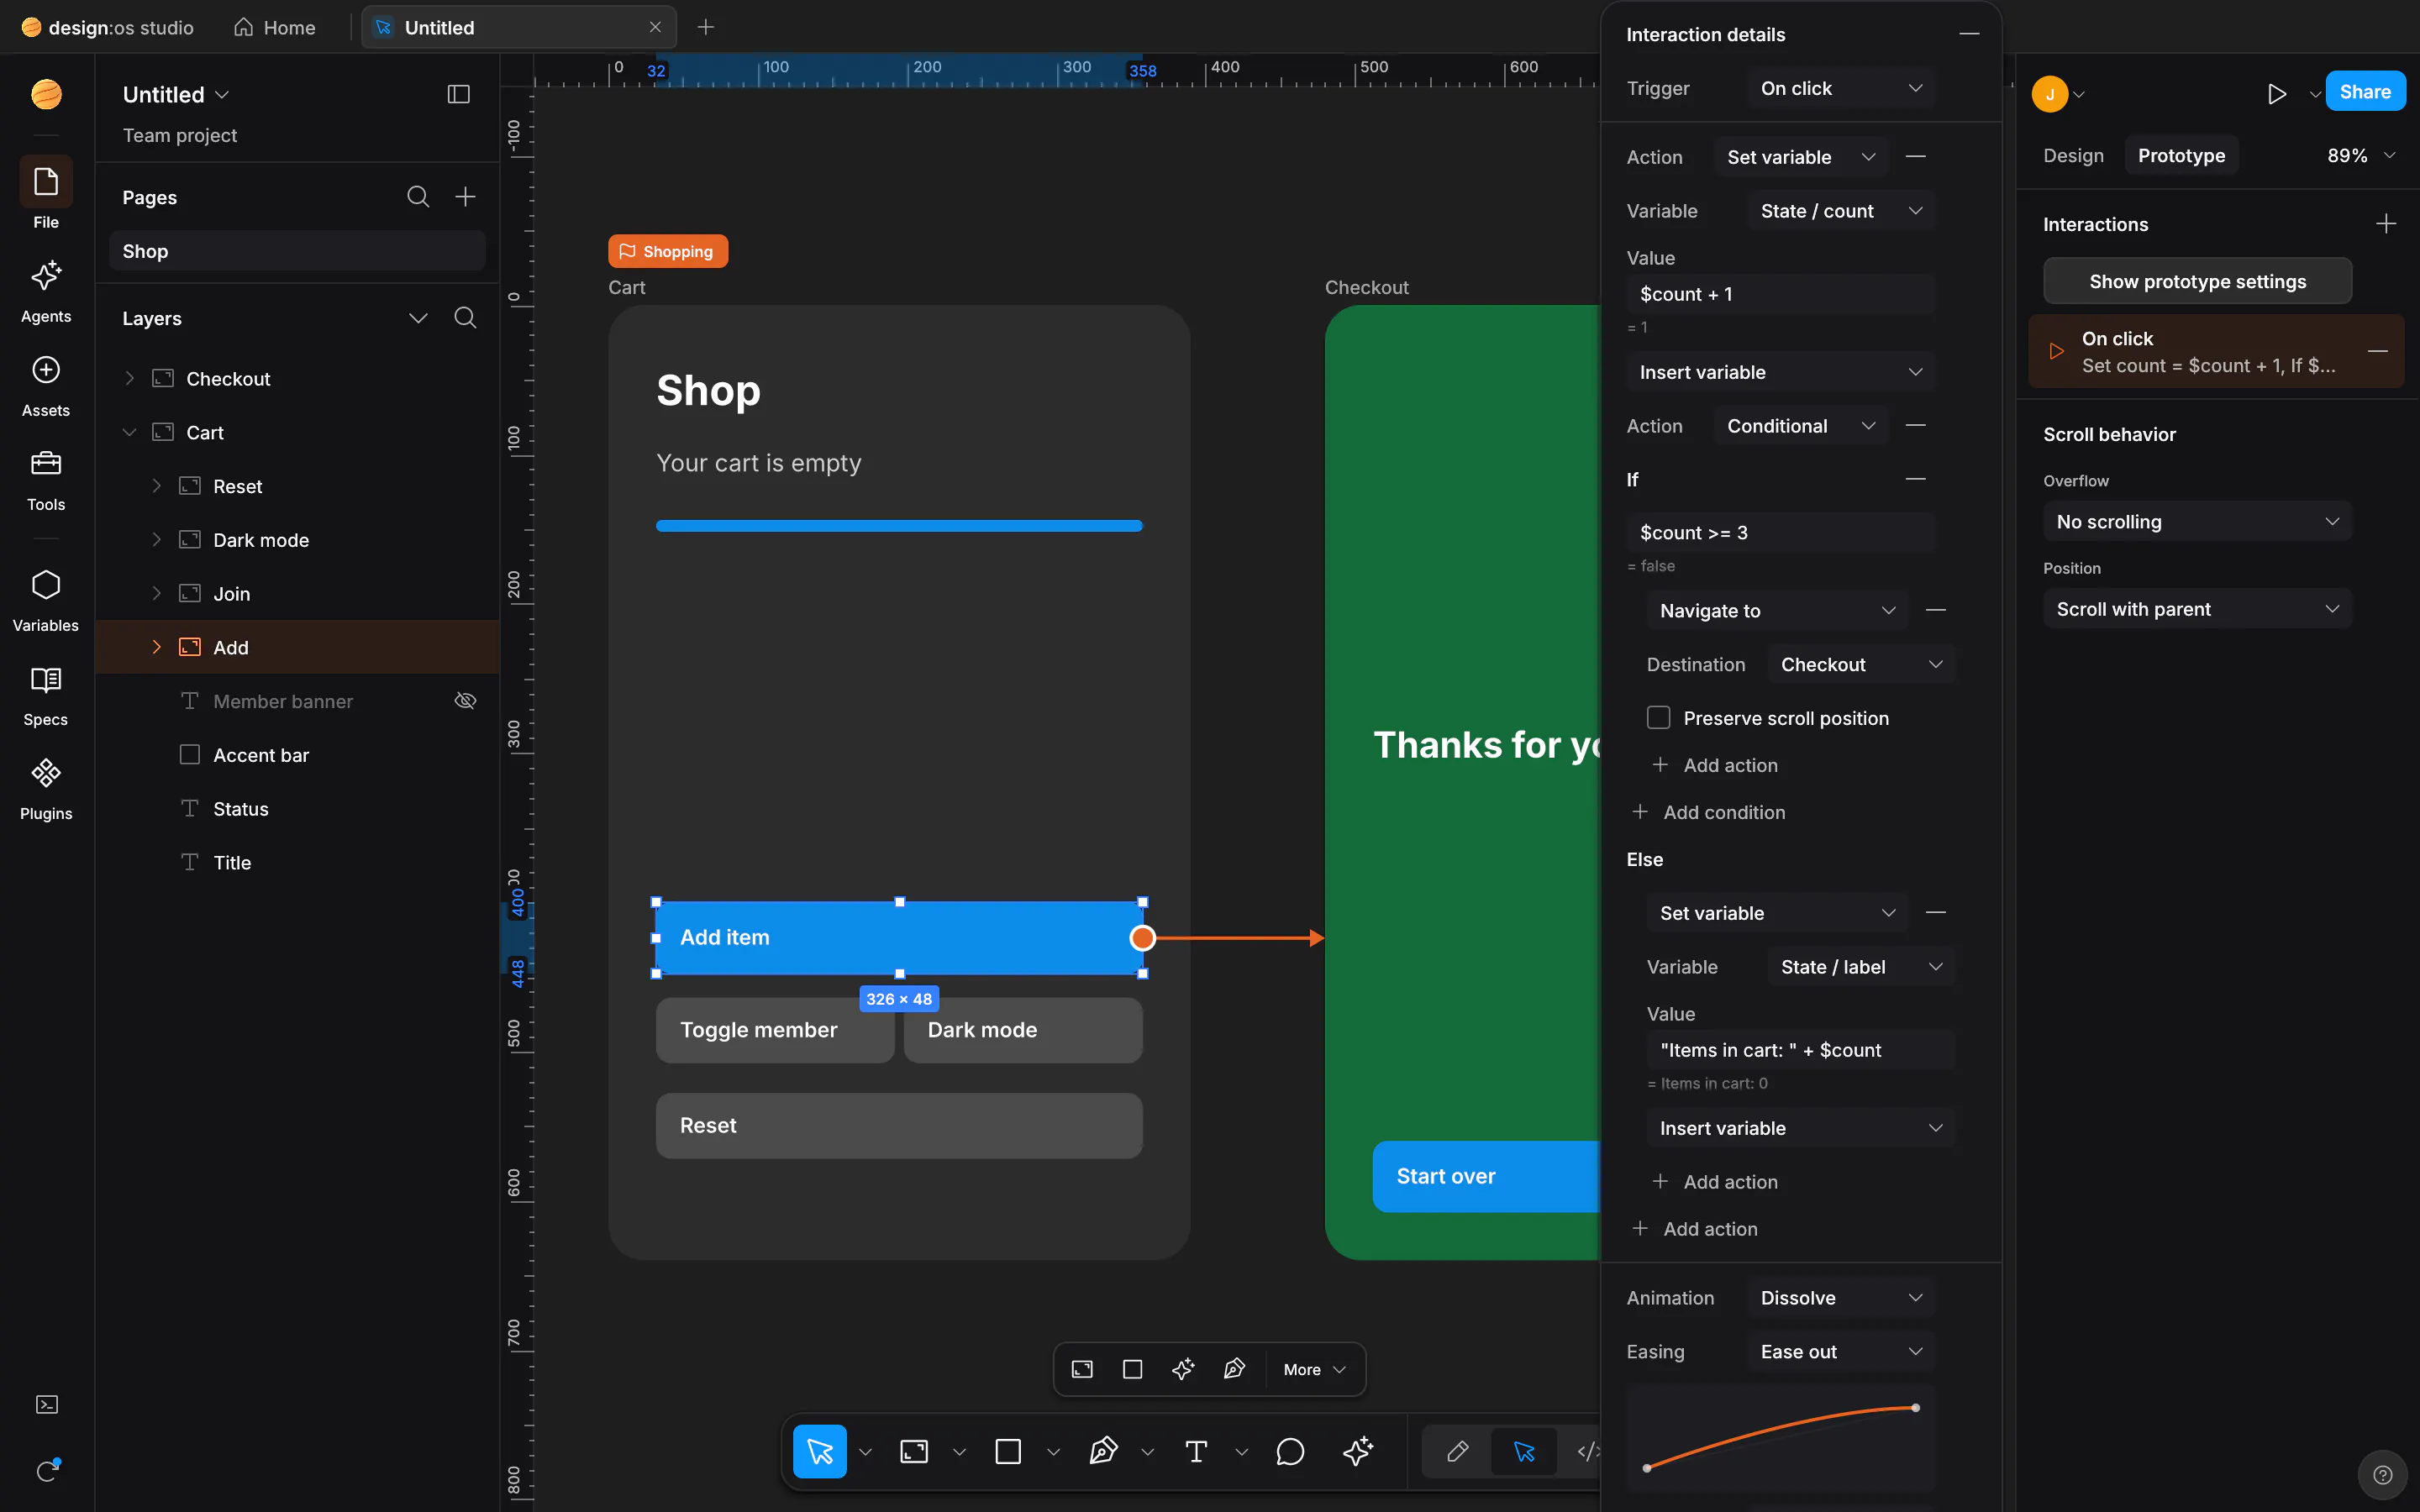Viewport: 2420px width, 1512px height.
Task: Open the Trigger On click dropdown
Action: 1840,88
